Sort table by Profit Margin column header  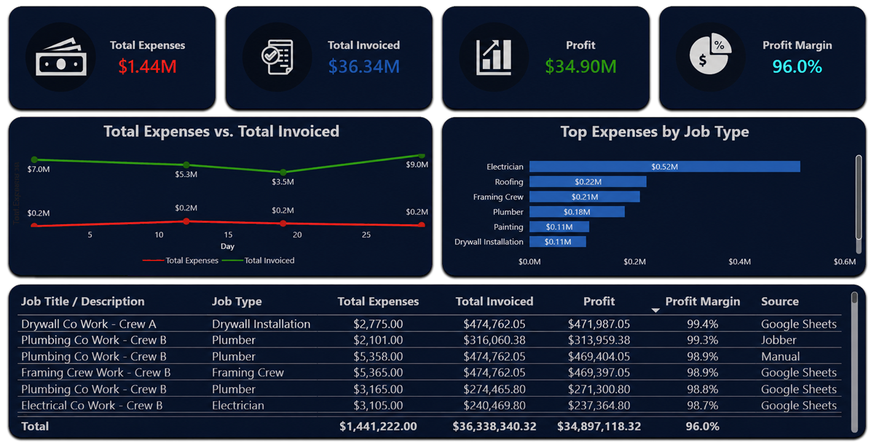click(x=703, y=301)
